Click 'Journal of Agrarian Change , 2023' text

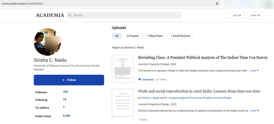tap(157, 104)
